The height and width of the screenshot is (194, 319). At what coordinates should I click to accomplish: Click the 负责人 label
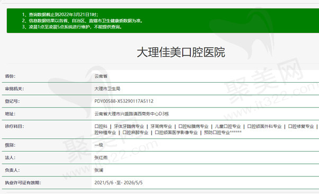click(12, 170)
